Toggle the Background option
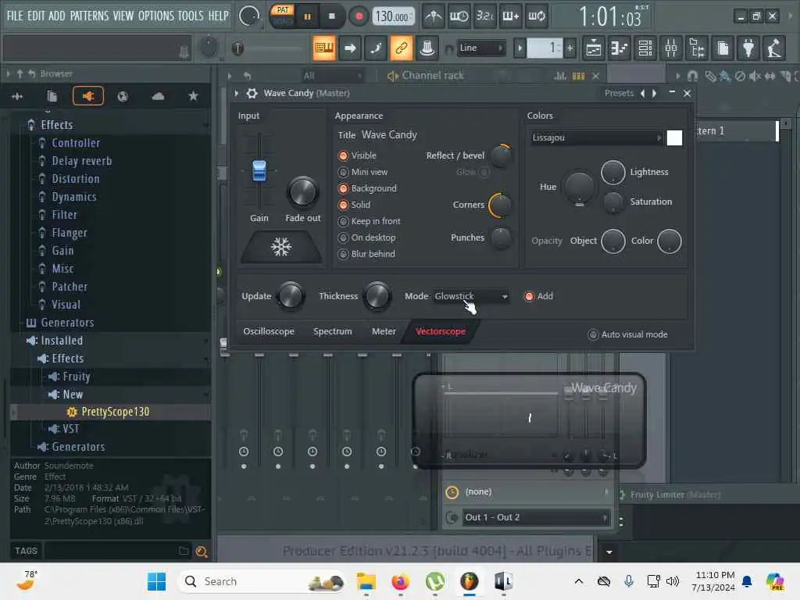The height and width of the screenshot is (600, 800). click(367, 188)
